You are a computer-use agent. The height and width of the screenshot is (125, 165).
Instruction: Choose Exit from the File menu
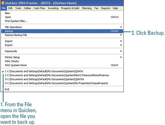[x=62, y=89]
